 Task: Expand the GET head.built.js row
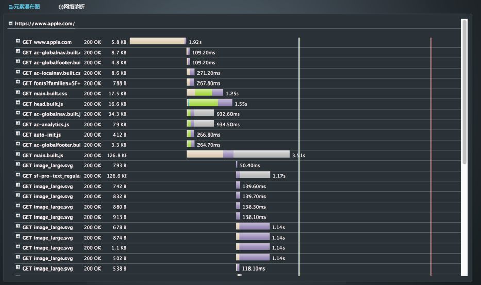pyautogui.click(x=18, y=103)
